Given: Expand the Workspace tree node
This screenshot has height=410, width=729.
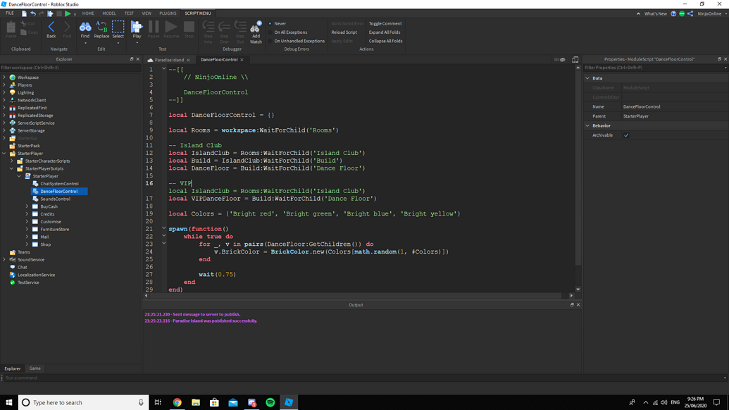Looking at the screenshot, I should pos(4,77).
